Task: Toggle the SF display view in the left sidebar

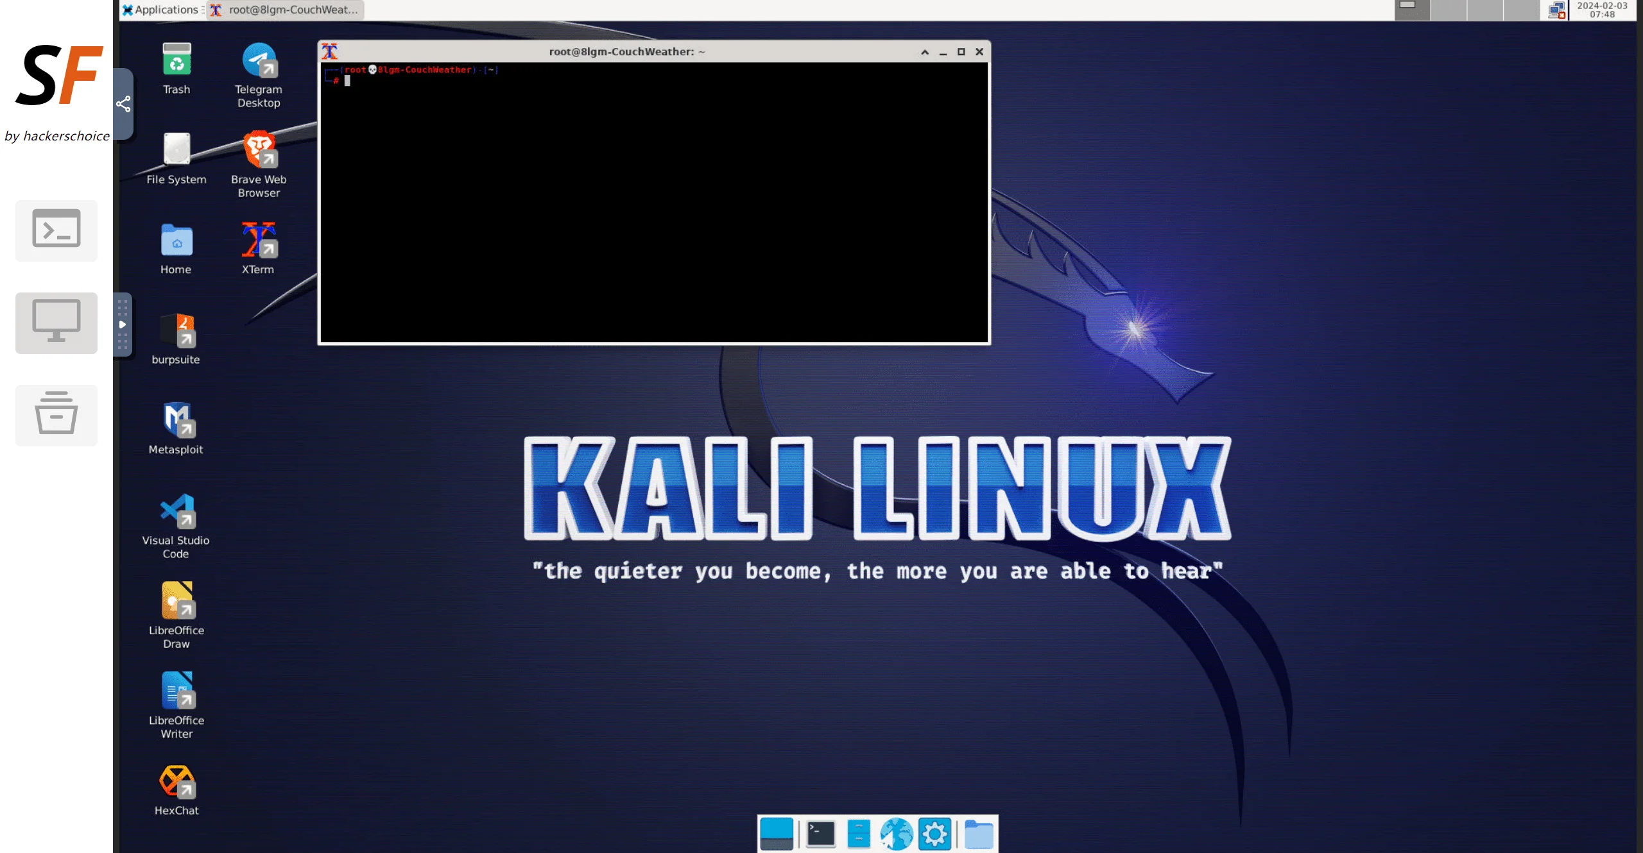Action: point(56,323)
